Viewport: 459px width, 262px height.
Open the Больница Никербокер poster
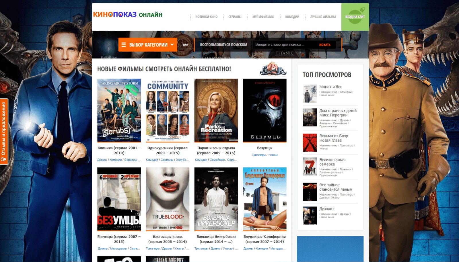(x=216, y=199)
